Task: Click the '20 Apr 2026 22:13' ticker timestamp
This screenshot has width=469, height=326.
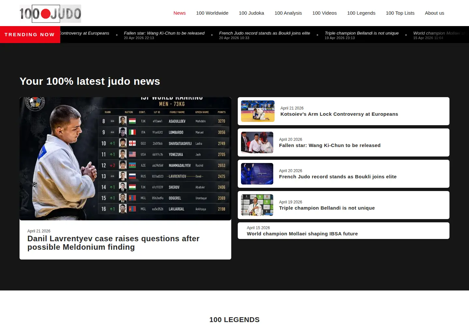Action: 139,38
